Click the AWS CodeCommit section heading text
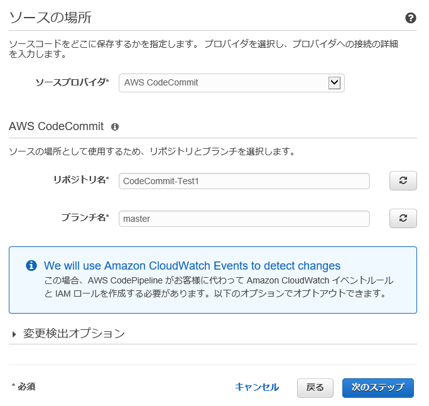Viewport: 429px width, 406px height. [x=56, y=127]
